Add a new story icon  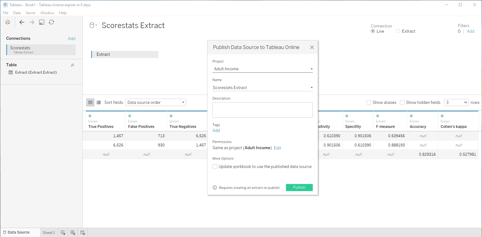point(83,233)
